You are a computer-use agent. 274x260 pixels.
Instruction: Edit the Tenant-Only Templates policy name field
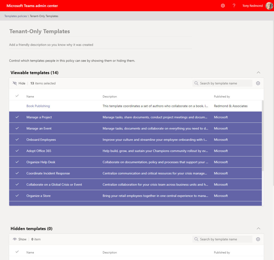(x=101, y=31)
